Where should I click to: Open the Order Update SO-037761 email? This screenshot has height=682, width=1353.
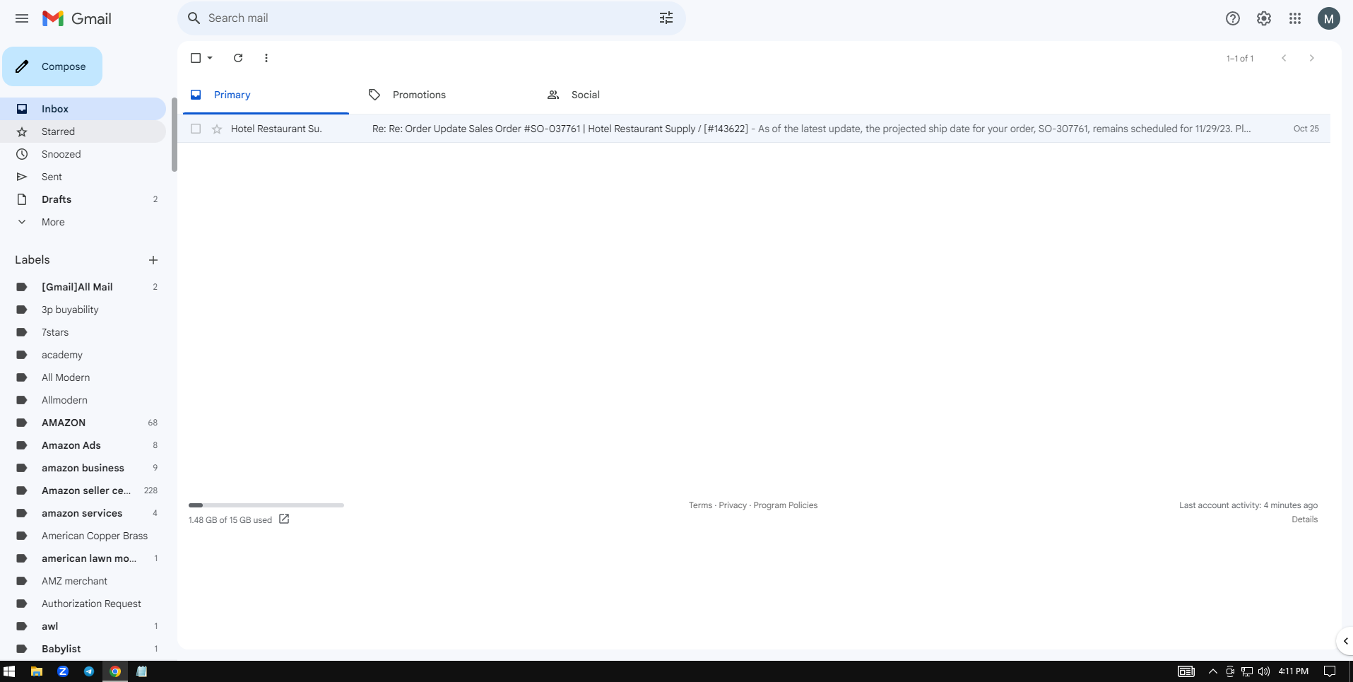pyautogui.click(x=754, y=129)
